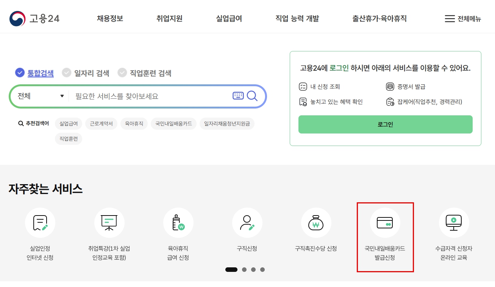
Task: Open the 실업급여 menu
Action: (229, 19)
